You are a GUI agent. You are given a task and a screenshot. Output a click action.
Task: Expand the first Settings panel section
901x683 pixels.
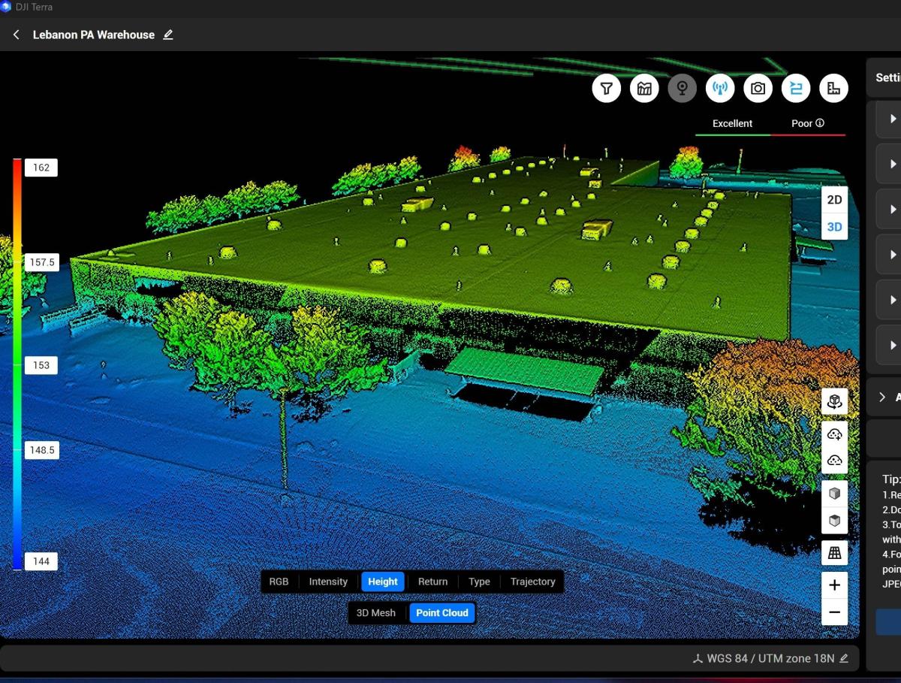[892, 119]
